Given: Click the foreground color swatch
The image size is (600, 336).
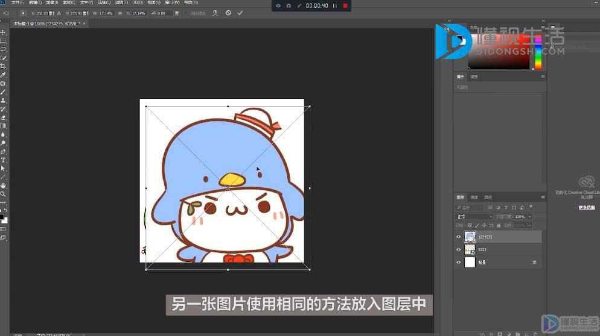Looking at the screenshot, I should click(2, 217).
